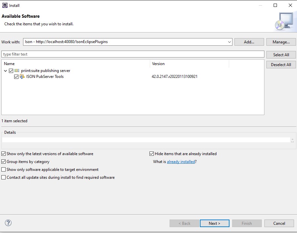Click the Add... button
This screenshot has width=297, height=233.
[x=249, y=42]
